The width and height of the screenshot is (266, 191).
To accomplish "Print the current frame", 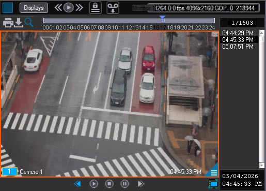I will pyautogui.click(x=8, y=23).
